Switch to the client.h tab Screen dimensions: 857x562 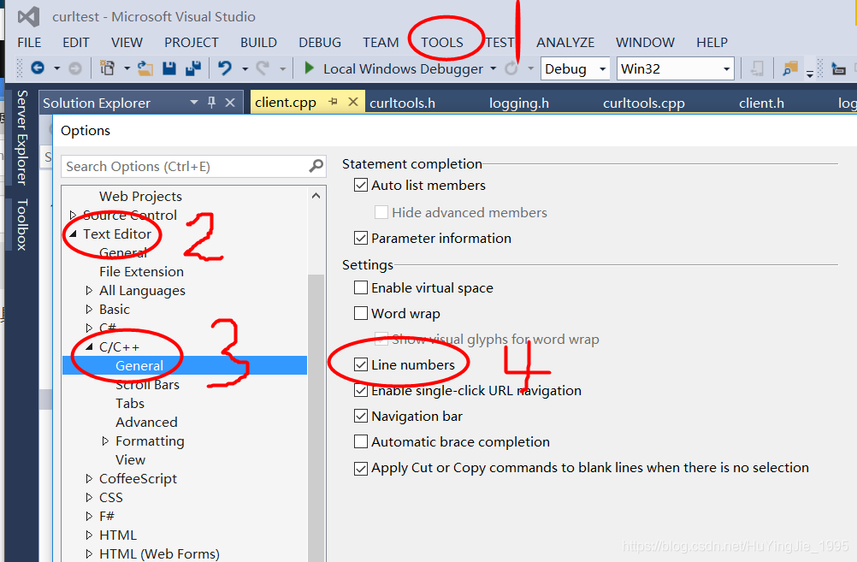tap(761, 103)
